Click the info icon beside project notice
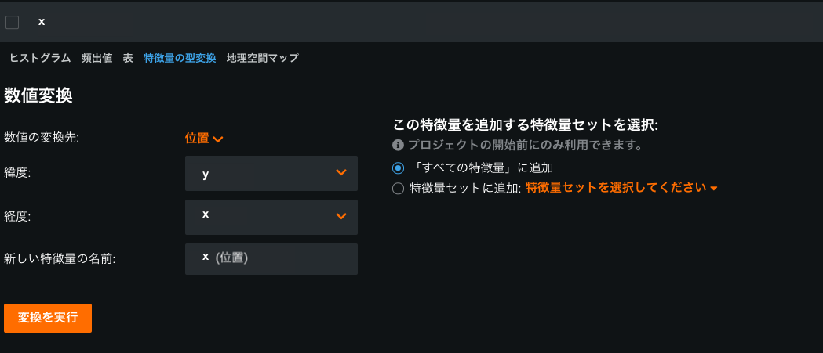The image size is (823, 353). click(x=398, y=146)
